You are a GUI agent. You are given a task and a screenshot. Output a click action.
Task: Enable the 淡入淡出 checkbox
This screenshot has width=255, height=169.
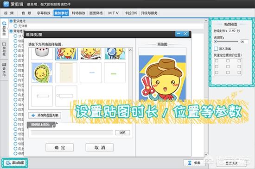click(x=216, y=48)
